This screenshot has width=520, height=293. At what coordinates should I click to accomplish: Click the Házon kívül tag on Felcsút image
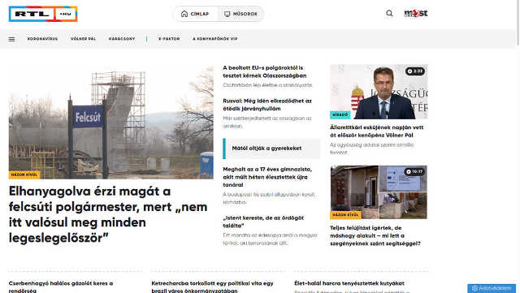click(x=24, y=175)
